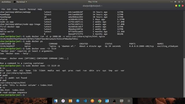185x104 pixels.
Task: Click the window title sharjeel@sharjeel
Action: [x=92, y=6]
